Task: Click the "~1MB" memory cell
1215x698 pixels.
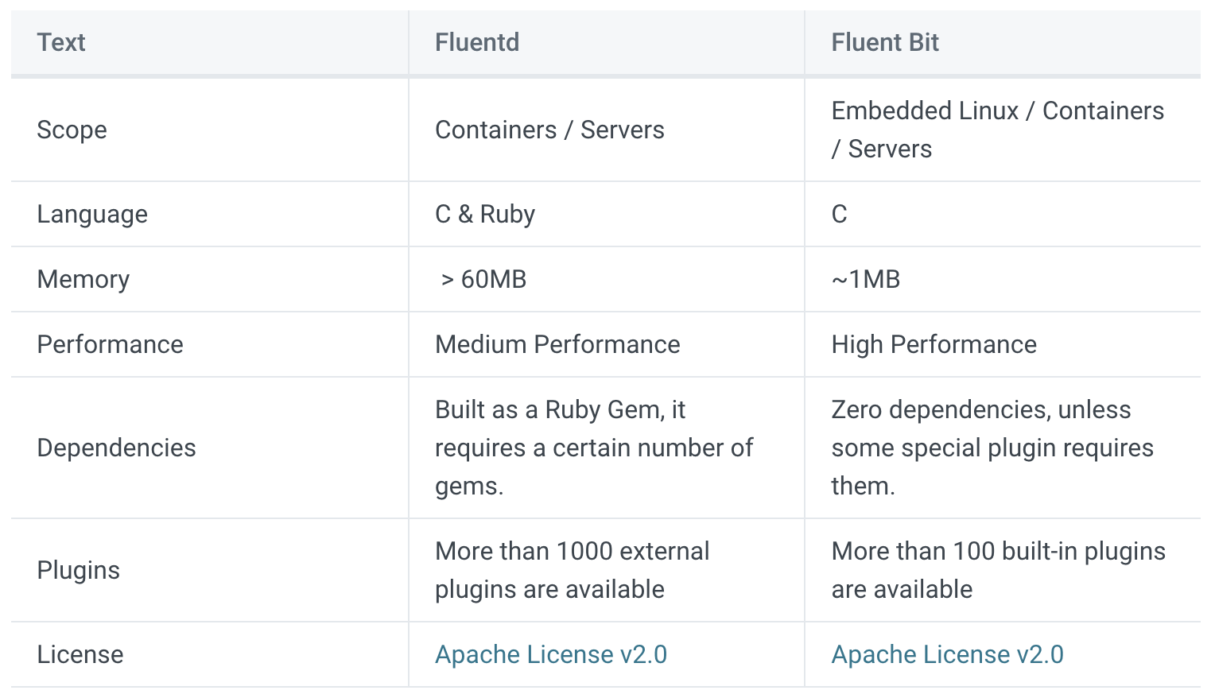Action: tap(866, 279)
